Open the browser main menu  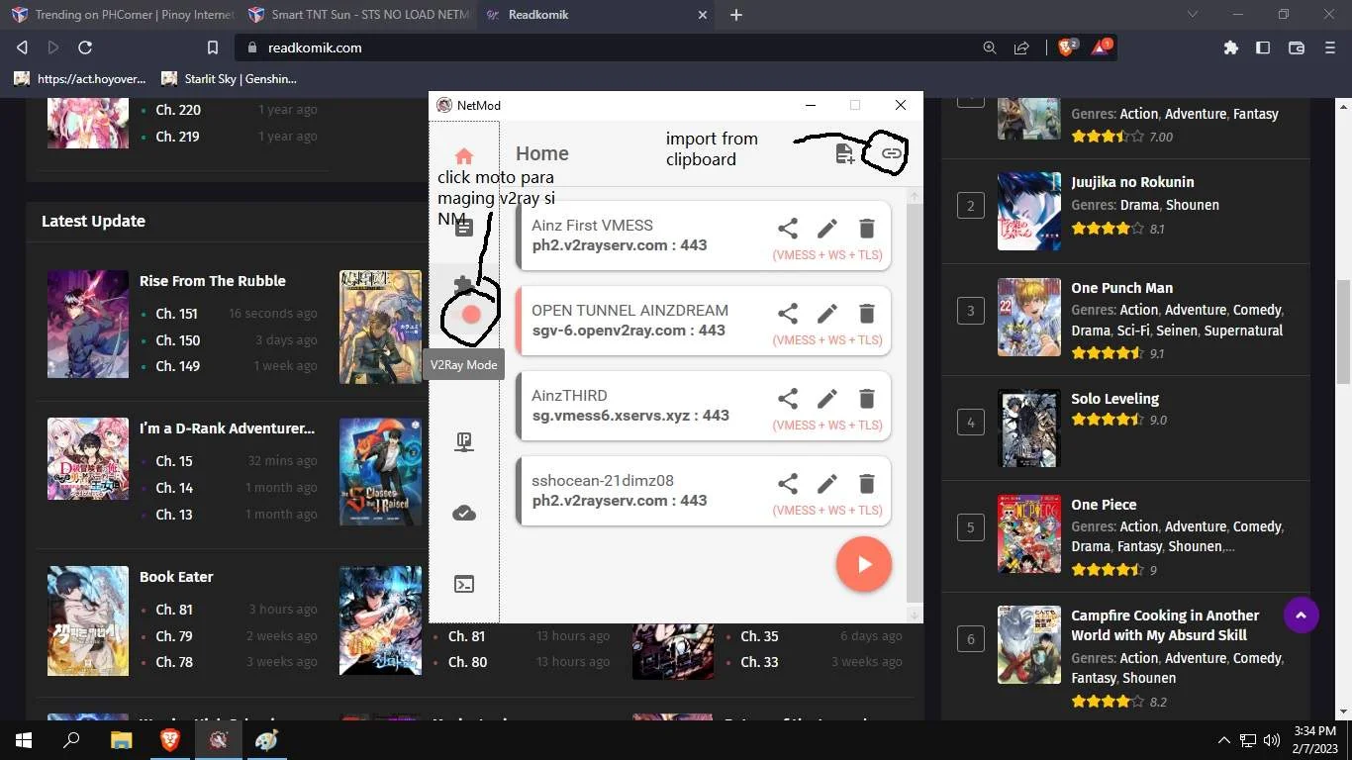[1329, 47]
